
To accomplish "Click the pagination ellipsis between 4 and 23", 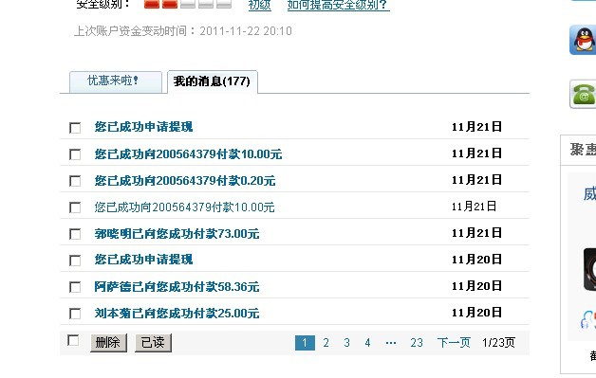I will [x=391, y=343].
